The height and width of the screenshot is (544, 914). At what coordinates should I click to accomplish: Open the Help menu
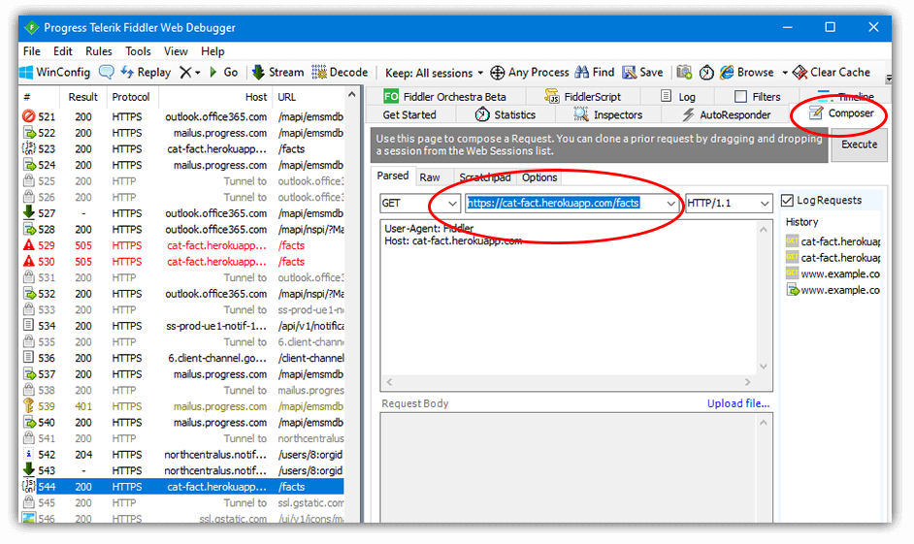tap(212, 51)
